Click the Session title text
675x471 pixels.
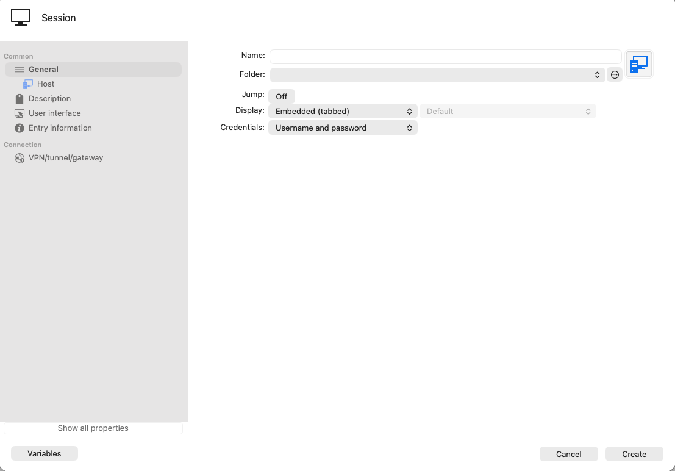pyautogui.click(x=59, y=18)
